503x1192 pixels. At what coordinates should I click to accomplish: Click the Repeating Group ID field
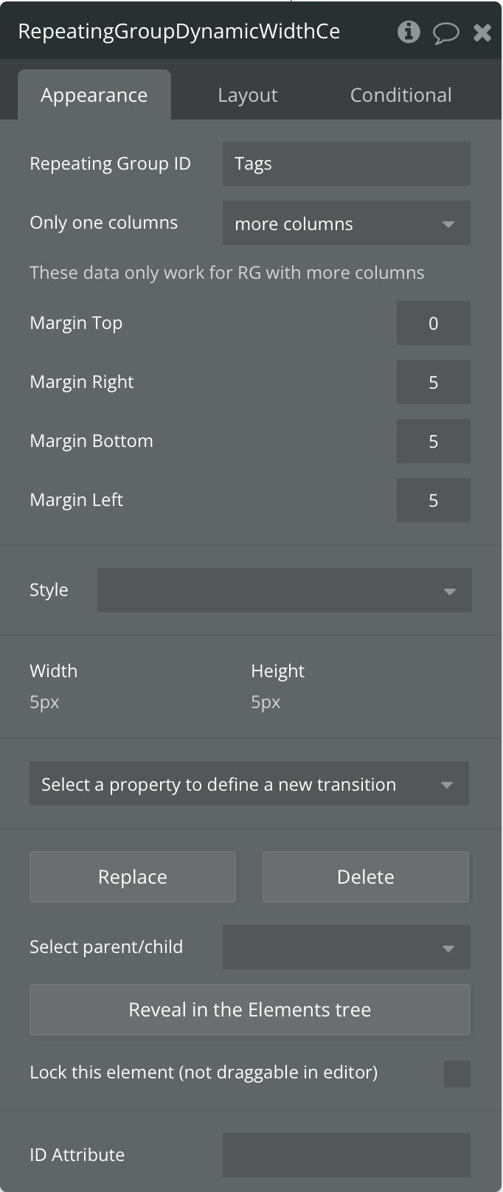(x=347, y=164)
